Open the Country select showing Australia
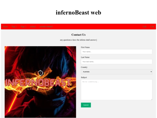The image size is (157, 118). [x=117, y=72]
